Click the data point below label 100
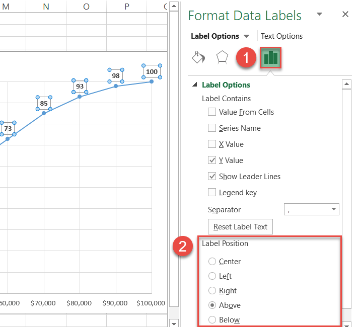 152,81
